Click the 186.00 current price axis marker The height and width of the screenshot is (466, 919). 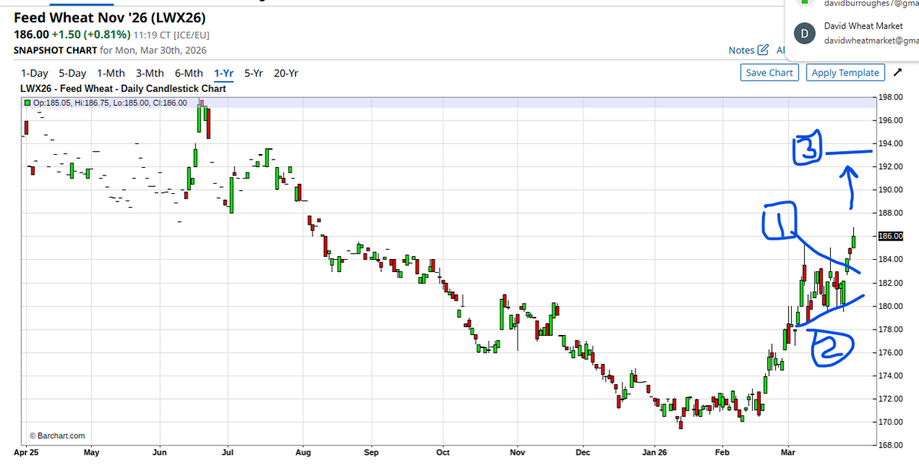(890, 236)
